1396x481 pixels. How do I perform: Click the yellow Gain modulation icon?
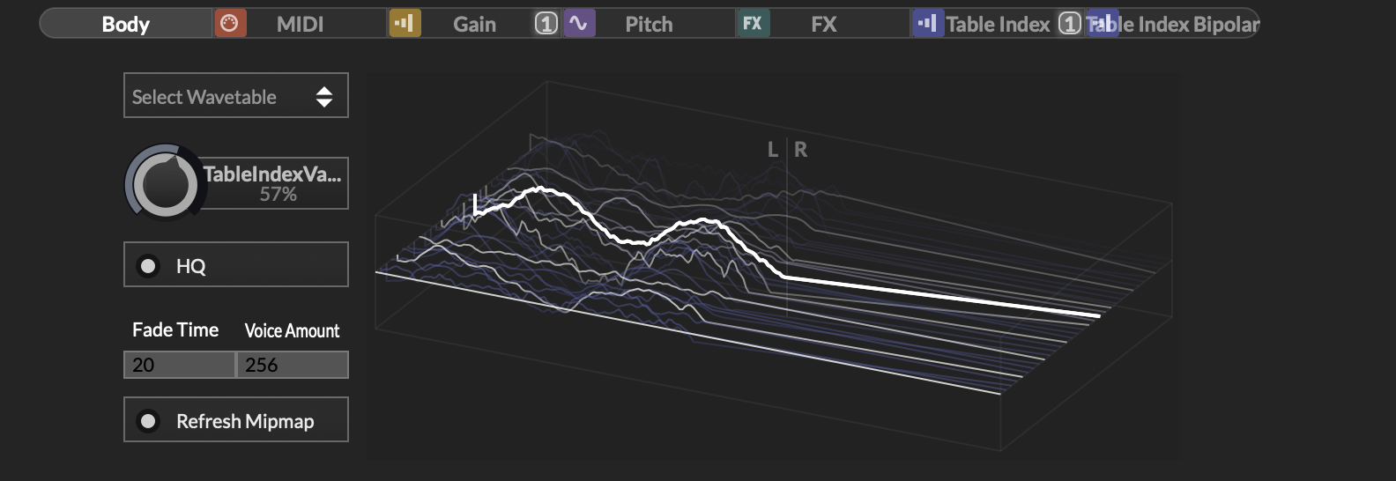coord(405,24)
